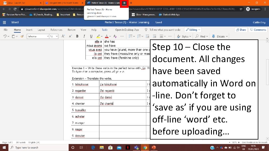269x151 pixels.
Task: Toggle underline formatting
Action: 91,36
